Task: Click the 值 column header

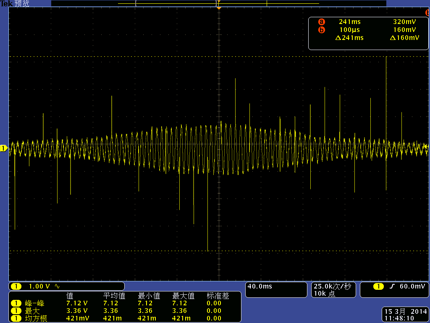Action: click(70, 296)
